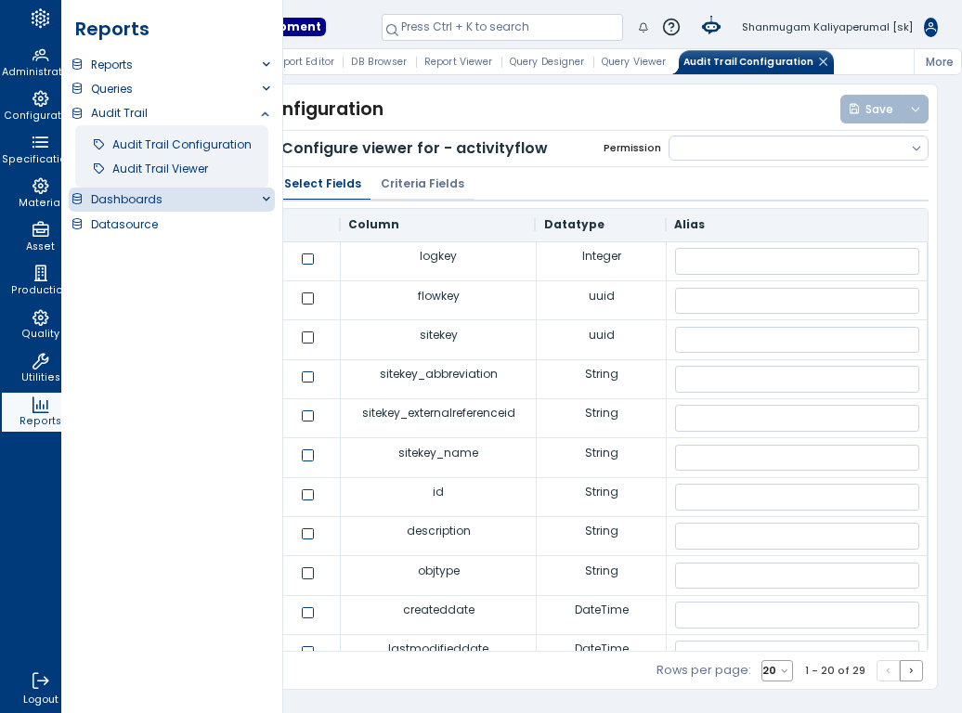Click the database icon beside Dashboards
The image size is (962, 713).
click(77, 199)
